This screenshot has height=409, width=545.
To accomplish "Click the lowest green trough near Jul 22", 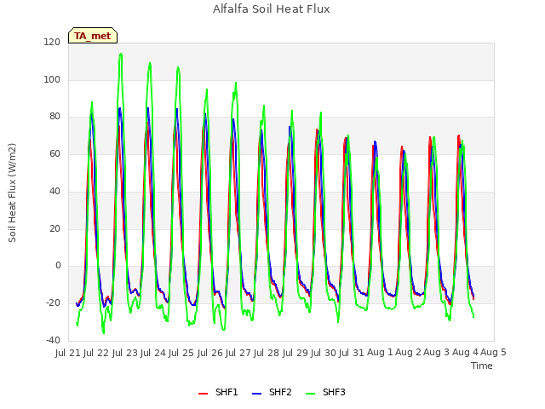I will point(104,333).
